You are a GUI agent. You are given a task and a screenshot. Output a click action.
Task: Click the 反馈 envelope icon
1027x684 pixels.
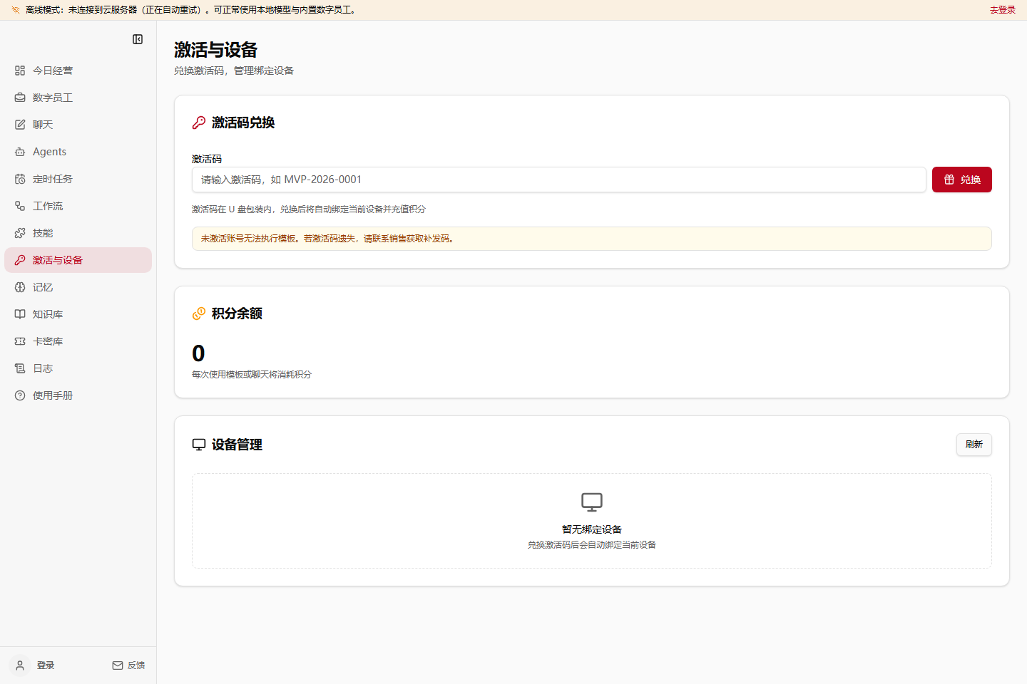click(118, 665)
